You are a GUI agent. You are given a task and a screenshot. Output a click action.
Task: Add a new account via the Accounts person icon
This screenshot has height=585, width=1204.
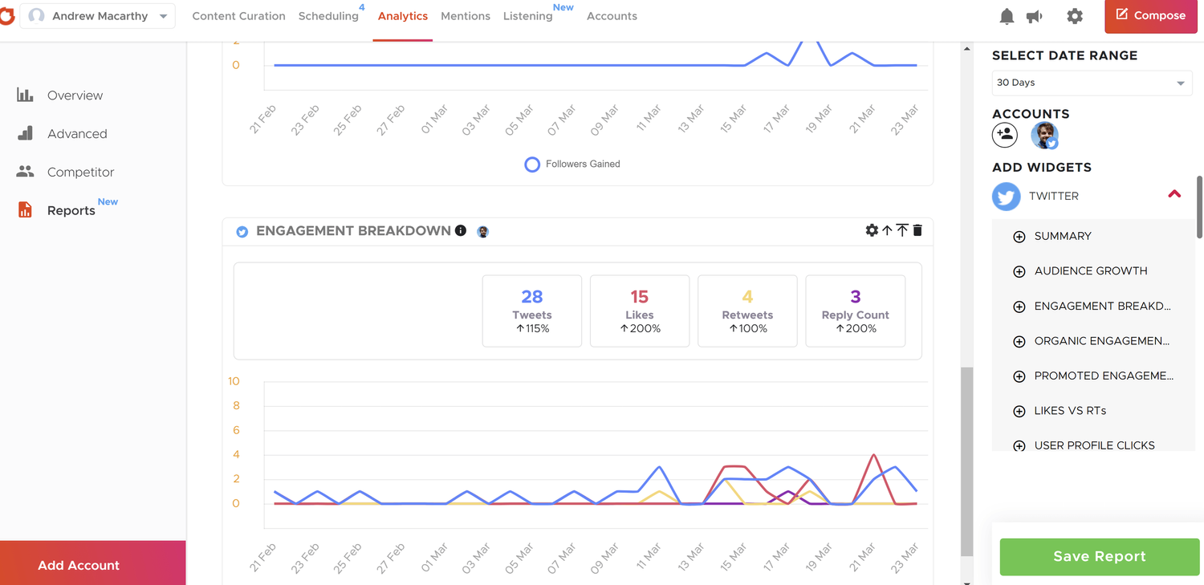point(1005,135)
